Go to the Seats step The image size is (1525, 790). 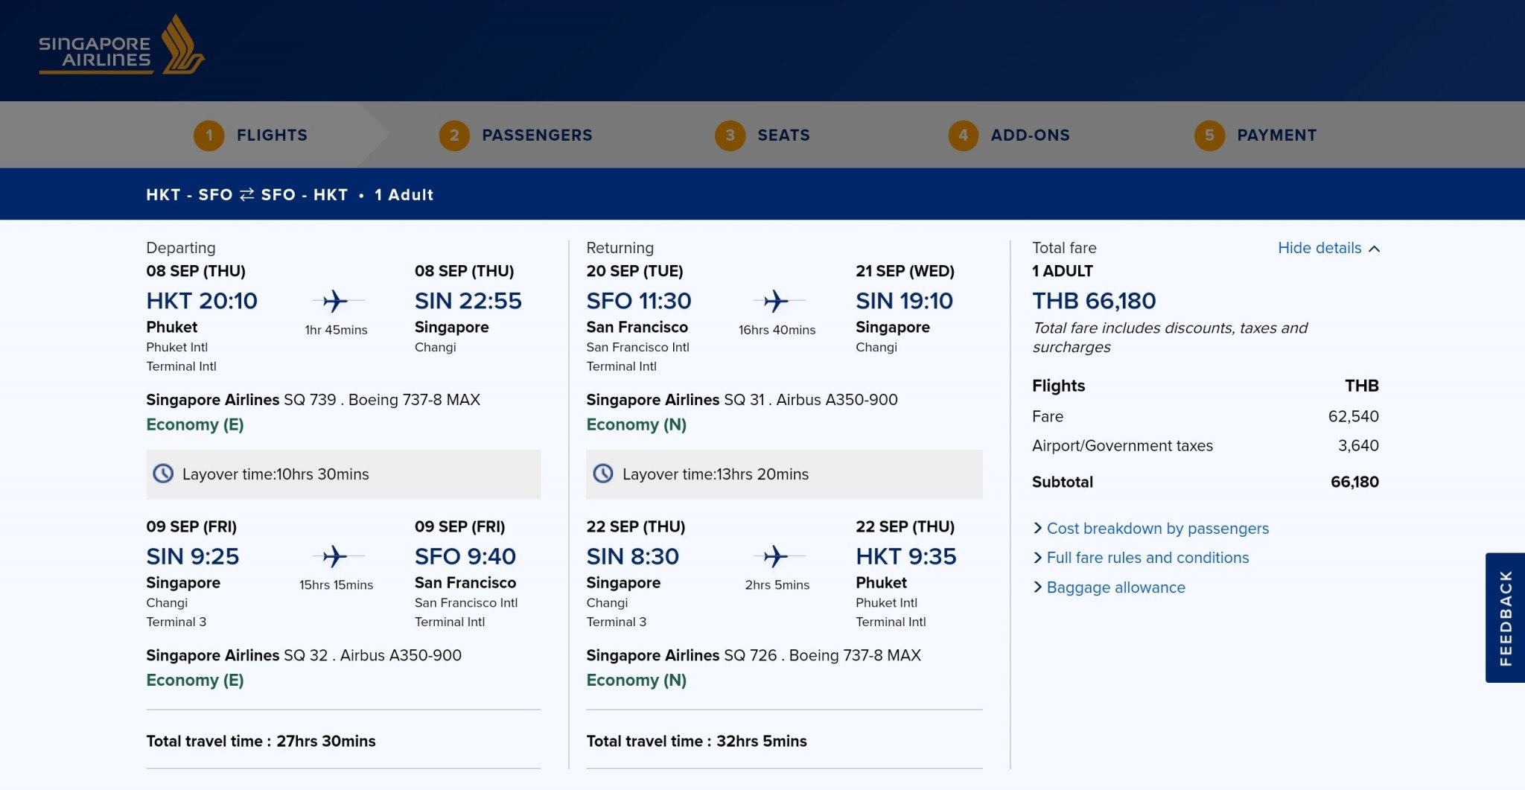[x=783, y=136]
